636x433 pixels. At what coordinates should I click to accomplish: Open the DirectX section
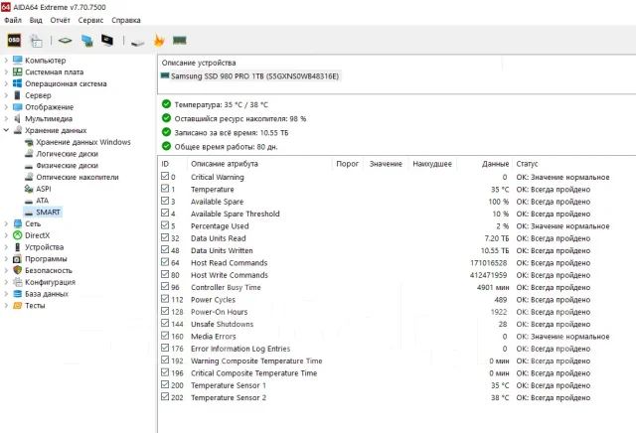[38, 235]
